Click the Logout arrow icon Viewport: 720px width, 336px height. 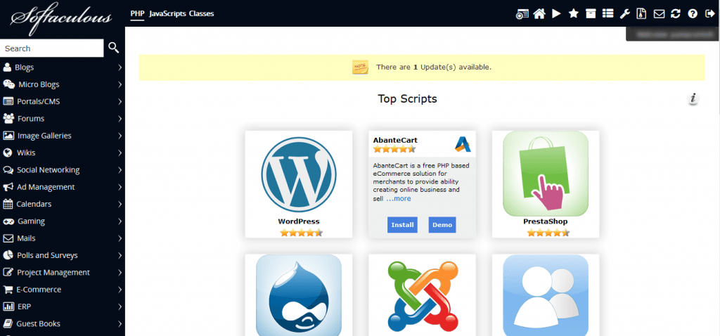pos(709,14)
